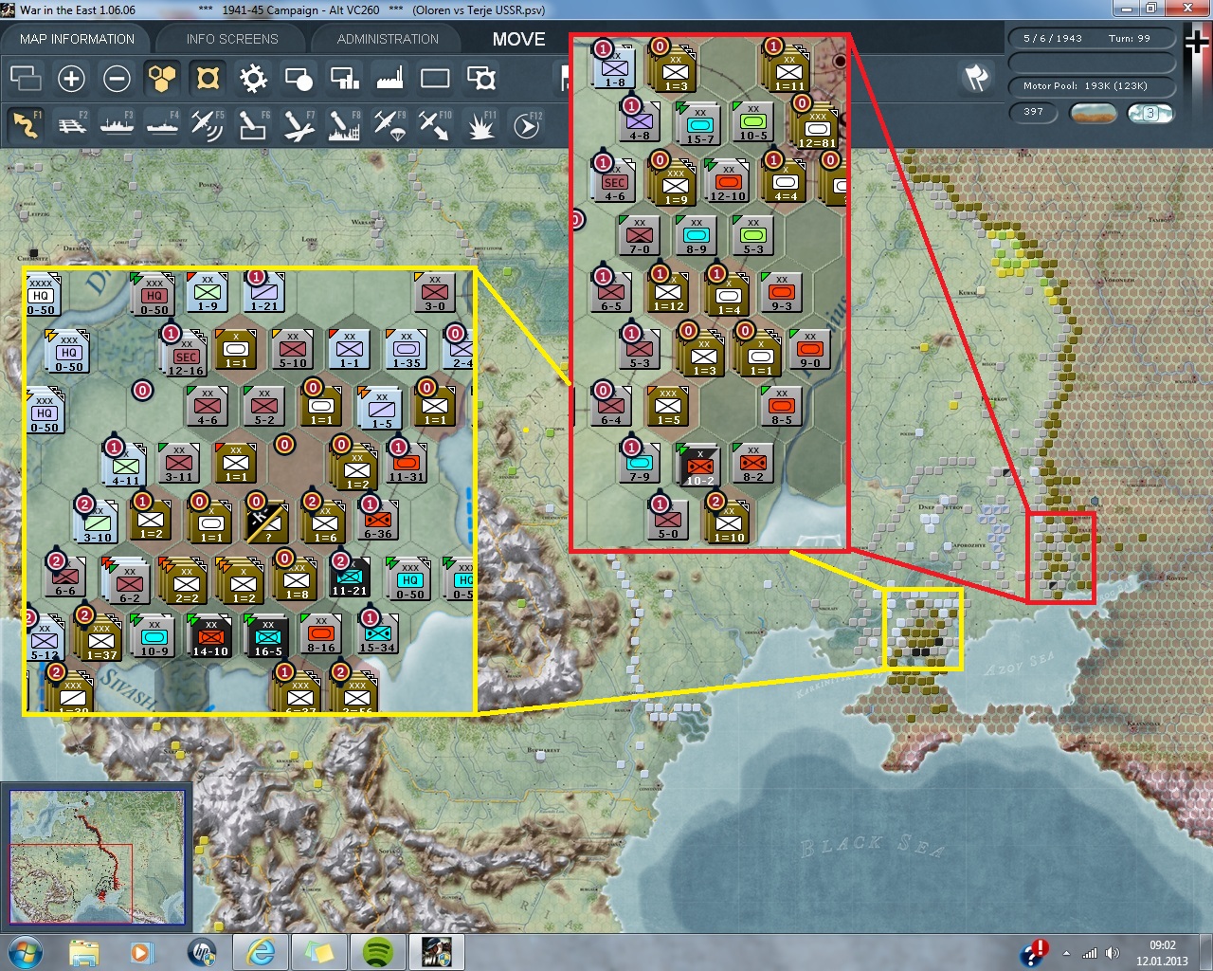1213x971 pixels.
Task: Select Amphibious Transport mode (F4)
Action: pyautogui.click(x=162, y=124)
